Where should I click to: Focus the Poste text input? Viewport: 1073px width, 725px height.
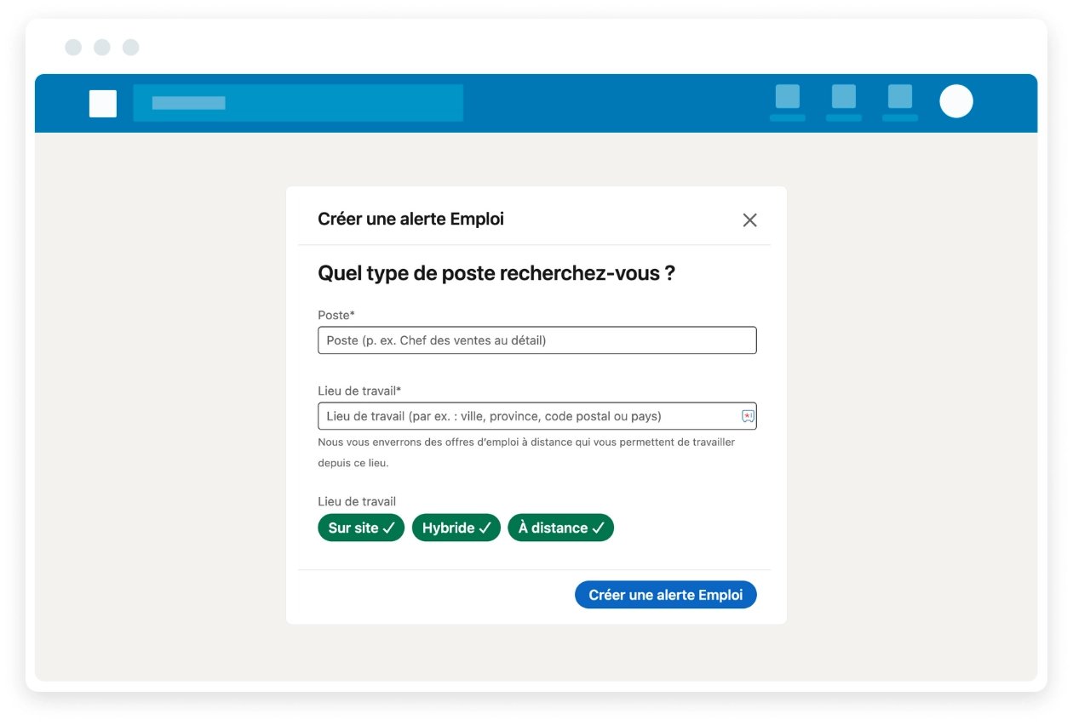click(x=536, y=340)
